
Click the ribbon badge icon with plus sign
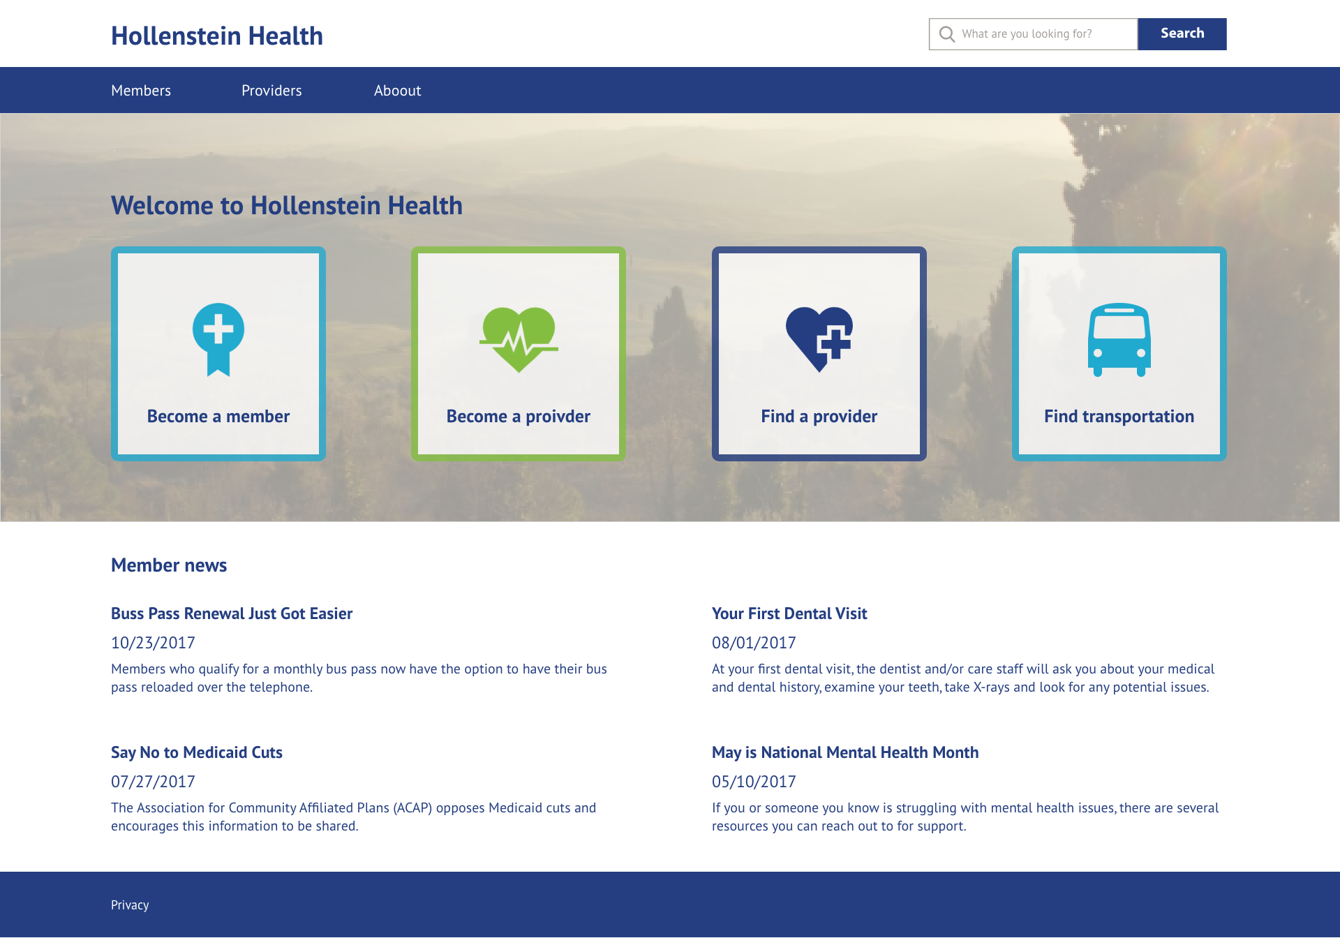tap(218, 339)
